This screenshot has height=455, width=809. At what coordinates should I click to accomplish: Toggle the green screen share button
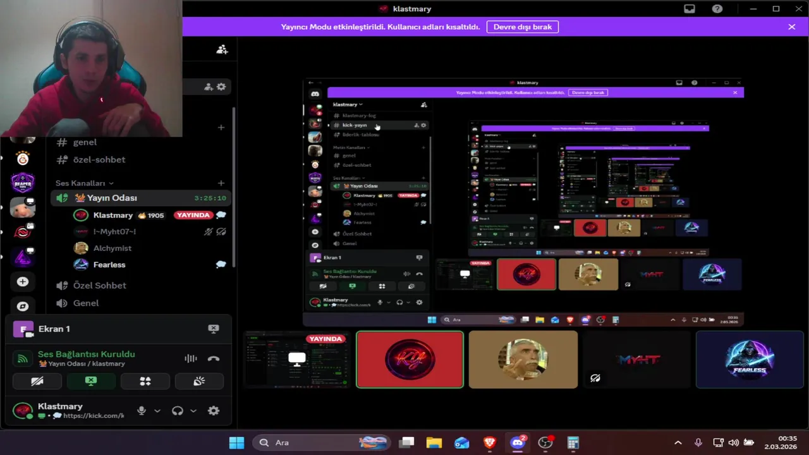pyautogui.click(x=91, y=381)
